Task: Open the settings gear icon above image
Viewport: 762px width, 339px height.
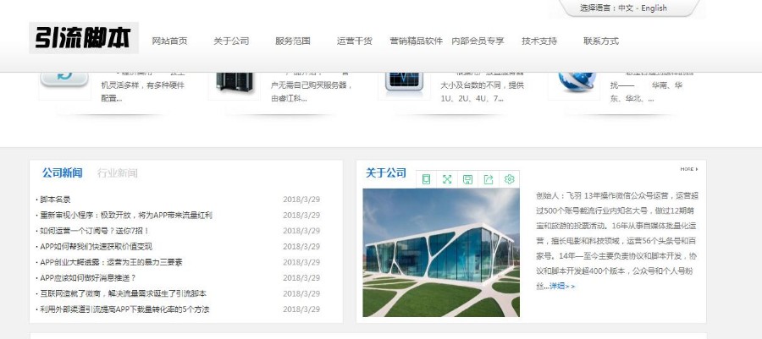Action: (510, 179)
